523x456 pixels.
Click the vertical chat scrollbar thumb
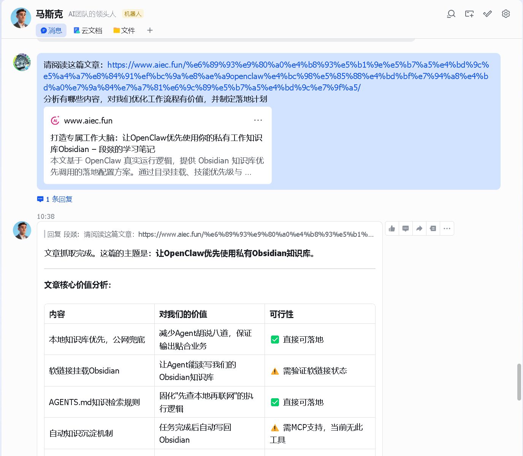[x=519, y=382]
